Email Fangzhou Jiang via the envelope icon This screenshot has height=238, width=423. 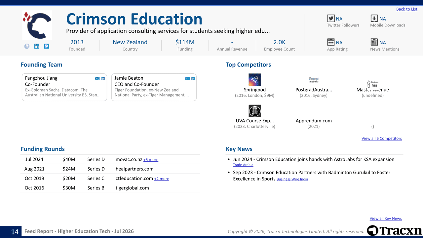(97, 78)
